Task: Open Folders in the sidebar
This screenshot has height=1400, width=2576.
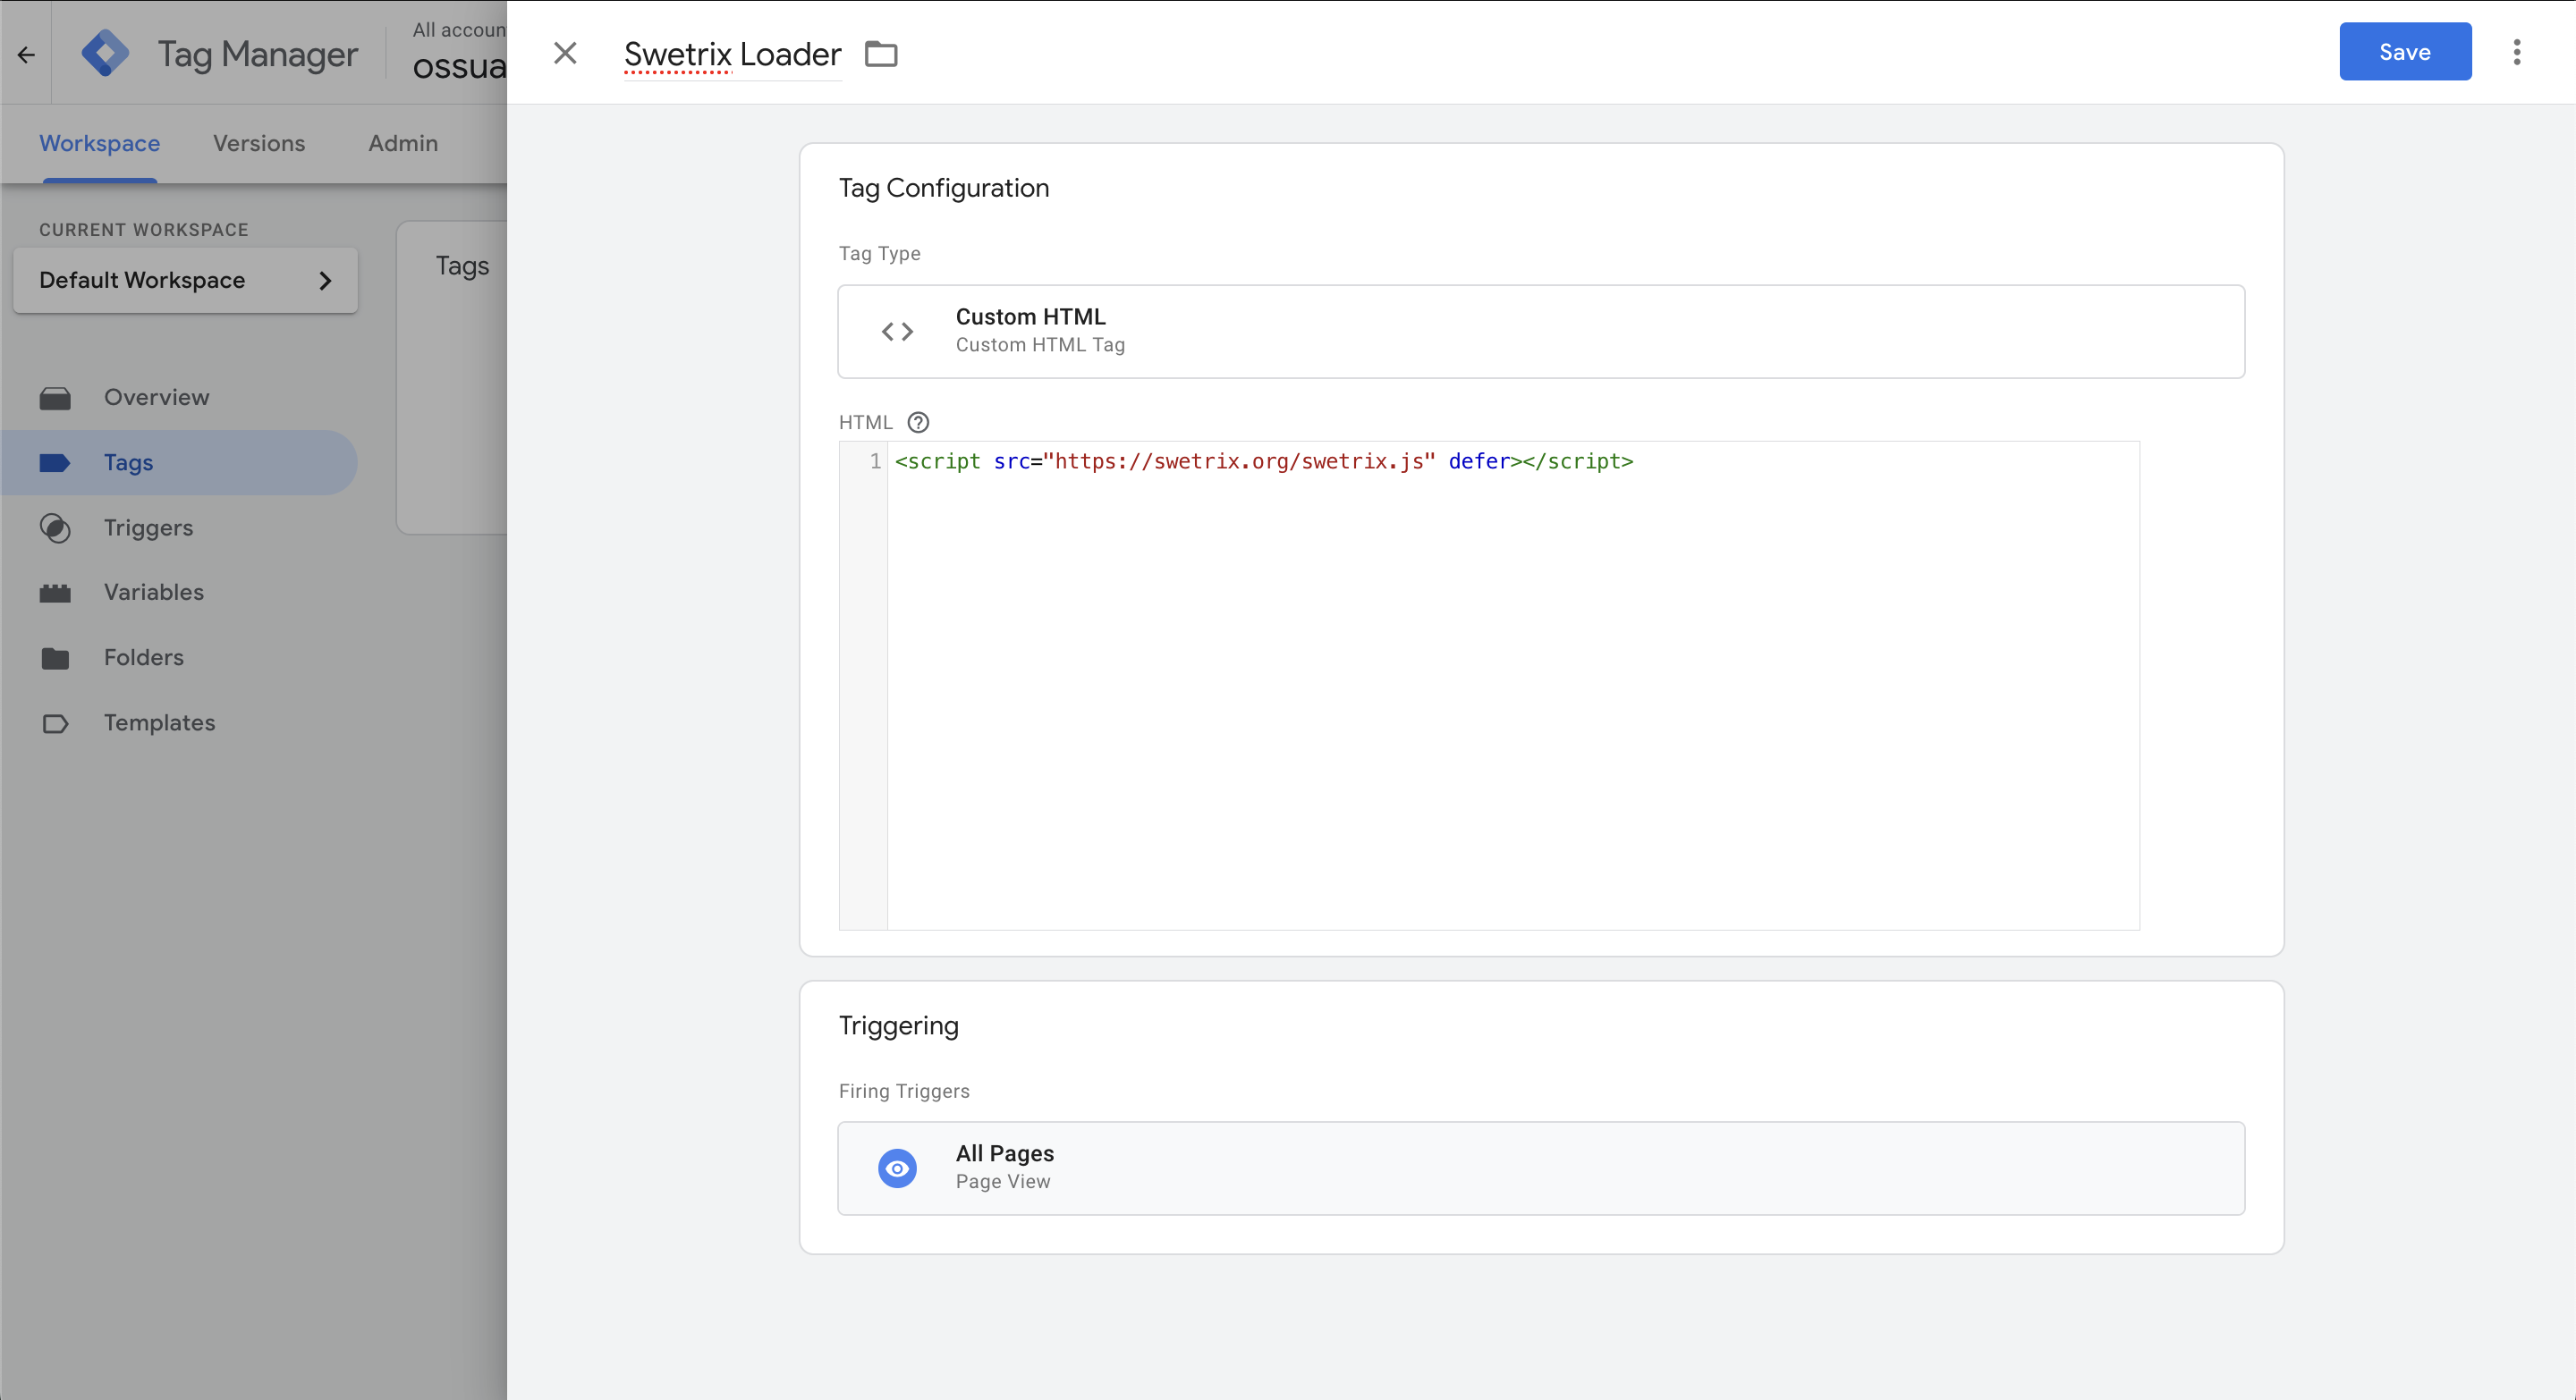Action: point(143,657)
